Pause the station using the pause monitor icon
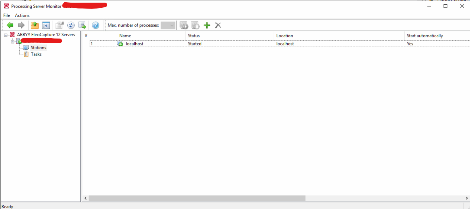This screenshot has width=470, height=209. click(195, 25)
